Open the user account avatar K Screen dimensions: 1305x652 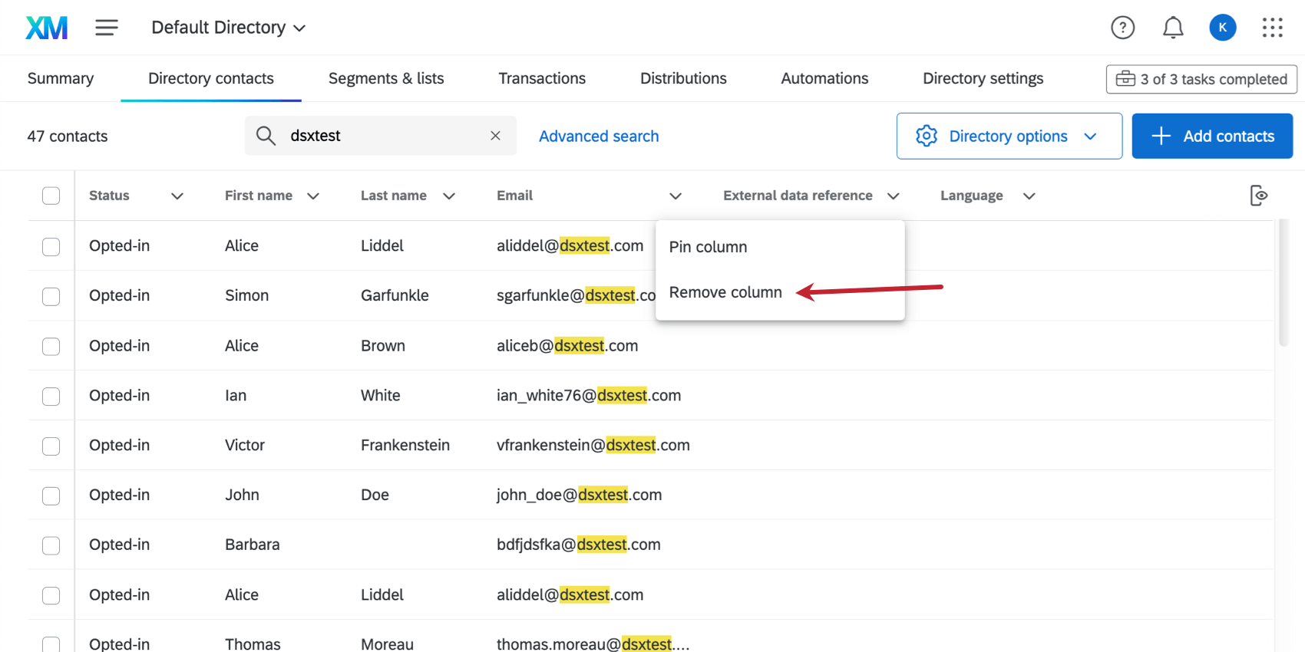coord(1222,28)
